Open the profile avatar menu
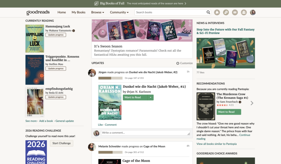281x164 pixels. click(x=253, y=12)
